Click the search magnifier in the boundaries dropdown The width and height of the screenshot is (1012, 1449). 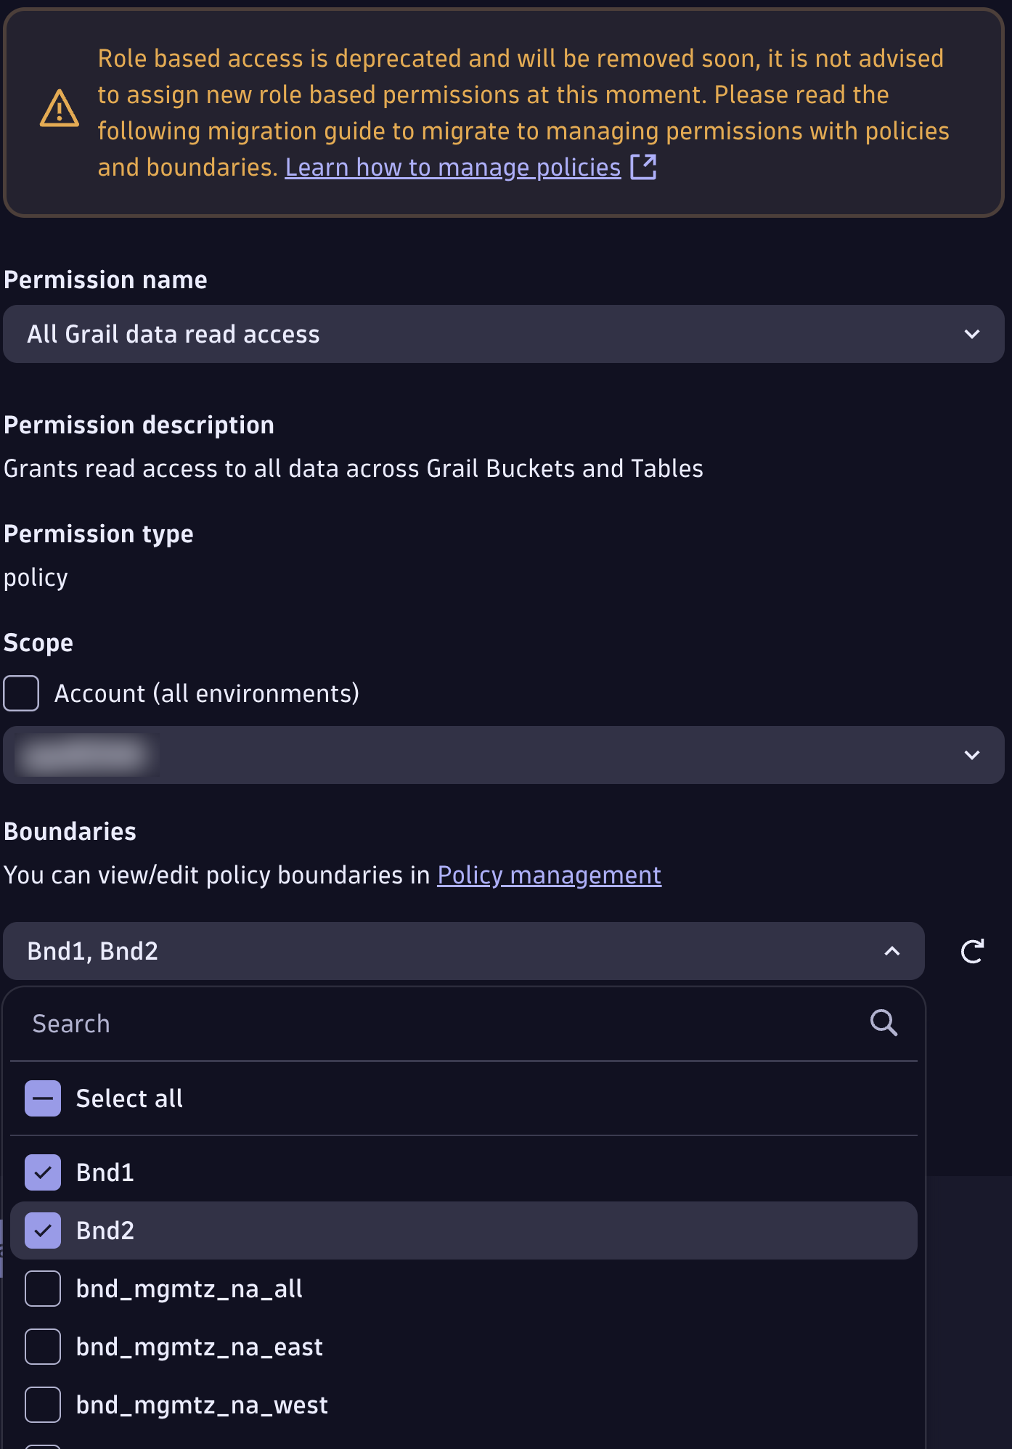(883, 1024)
